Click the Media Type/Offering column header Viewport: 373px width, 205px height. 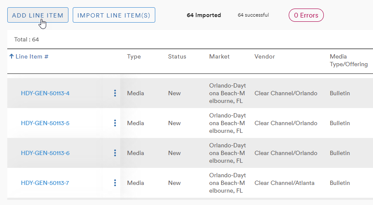tap(349, 60)
